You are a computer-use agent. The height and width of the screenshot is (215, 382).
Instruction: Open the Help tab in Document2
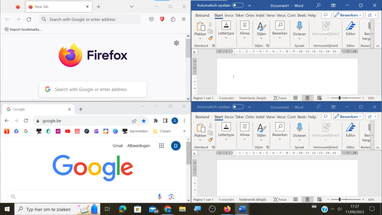tap(312, 117)
